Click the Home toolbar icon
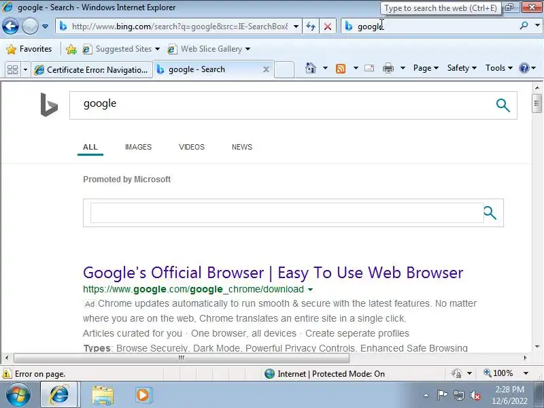The height and width of the screenshot is (408, 544). [311, 68]
